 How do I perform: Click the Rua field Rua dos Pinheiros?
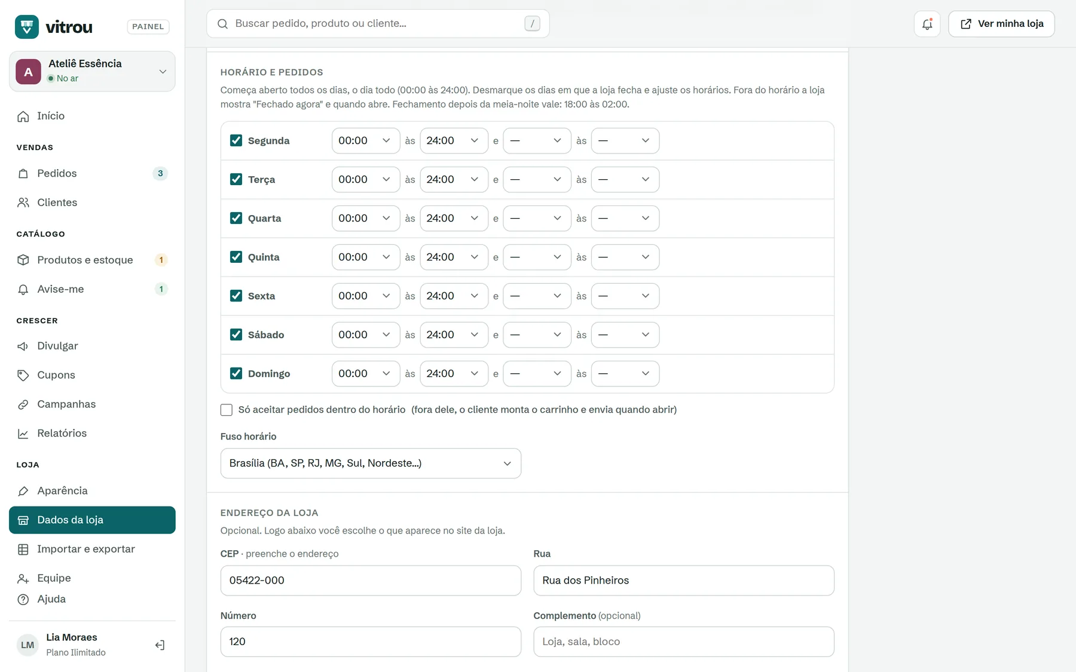point(683,581)
